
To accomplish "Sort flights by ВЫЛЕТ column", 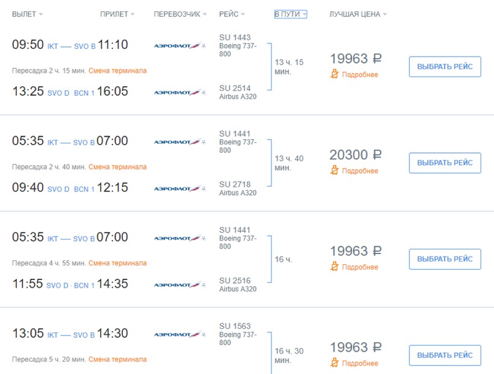I will [27, 14].
